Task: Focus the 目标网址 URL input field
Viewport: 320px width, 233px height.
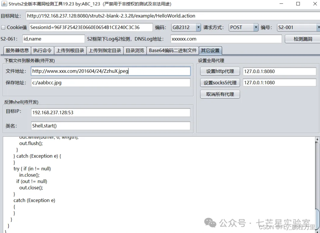Action: tap(173, 16)
